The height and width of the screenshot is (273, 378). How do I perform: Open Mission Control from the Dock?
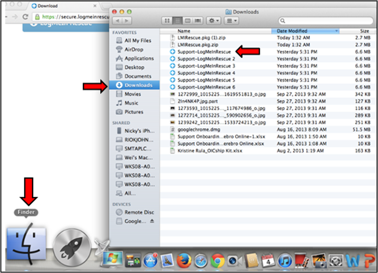(133, 261)
